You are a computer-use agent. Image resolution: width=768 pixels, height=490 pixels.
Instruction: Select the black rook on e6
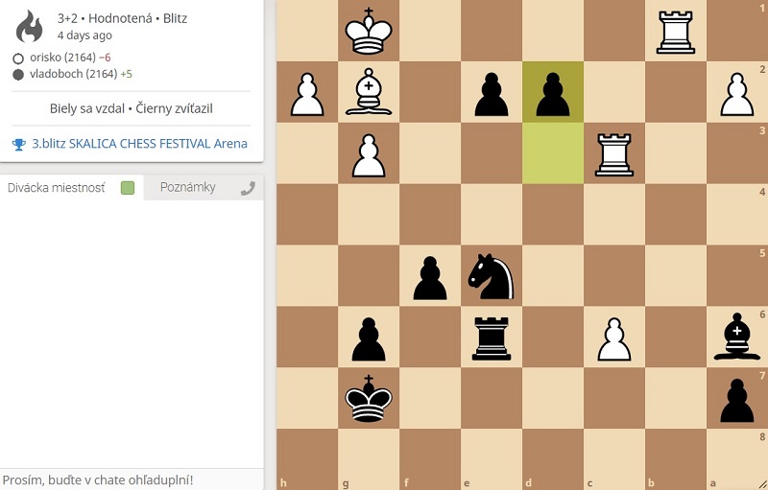point(492,338)
